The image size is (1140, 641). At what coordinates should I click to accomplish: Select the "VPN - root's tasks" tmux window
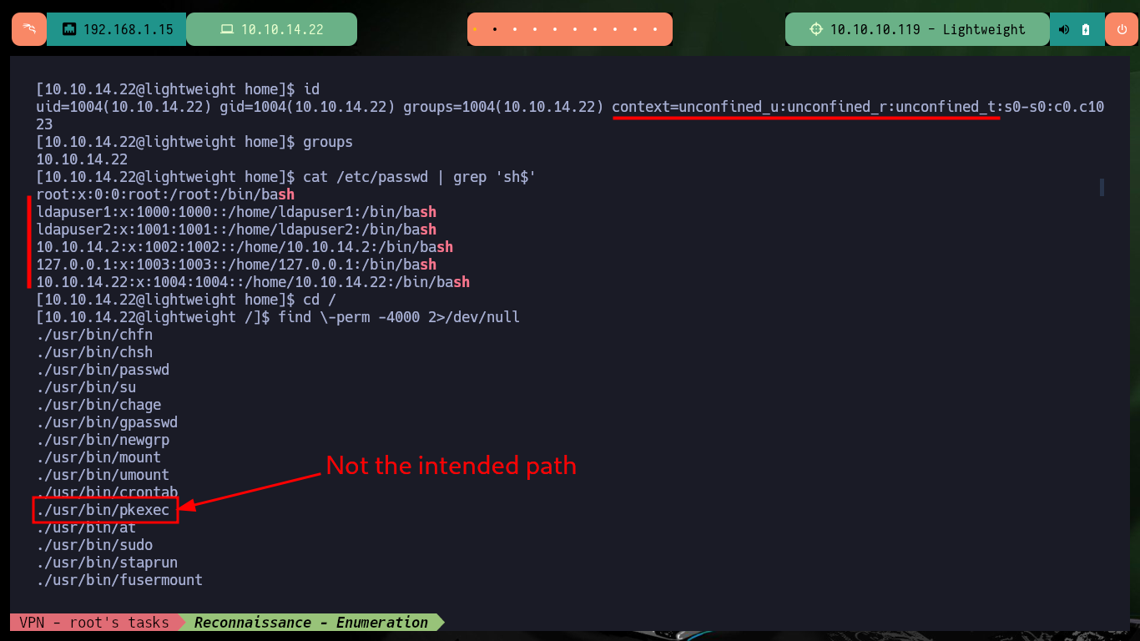coord(94,623)
